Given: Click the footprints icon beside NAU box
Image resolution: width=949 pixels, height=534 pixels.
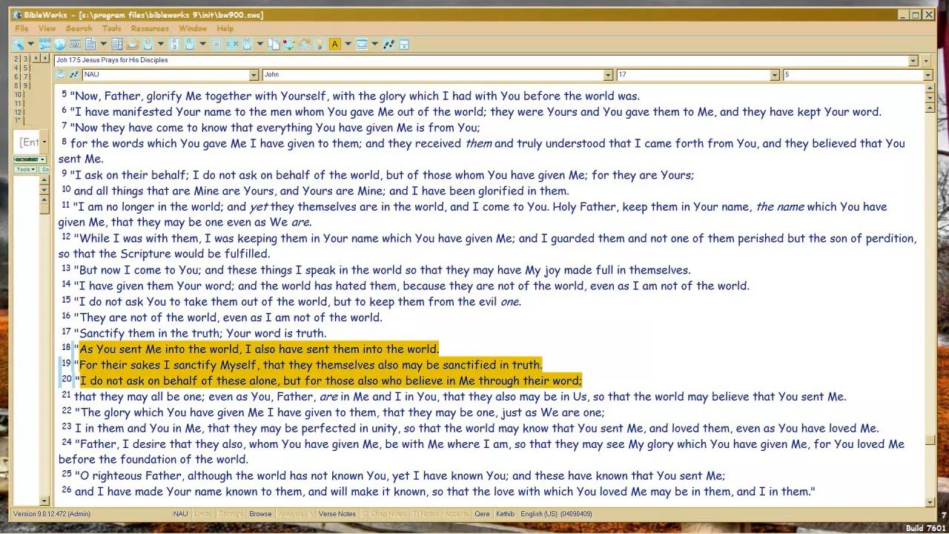Looking at the screenshot, I should 73,74.
